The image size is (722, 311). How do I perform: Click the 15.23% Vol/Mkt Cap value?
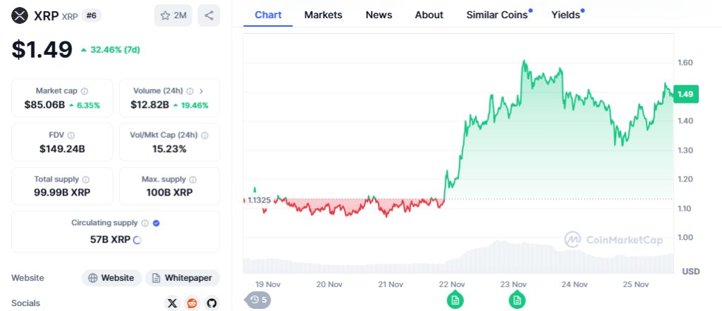click(169, 149)
